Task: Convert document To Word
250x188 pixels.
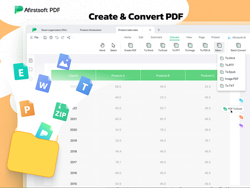Action: coord(148,47)
